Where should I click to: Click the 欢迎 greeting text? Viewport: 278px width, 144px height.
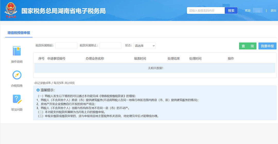248,11
